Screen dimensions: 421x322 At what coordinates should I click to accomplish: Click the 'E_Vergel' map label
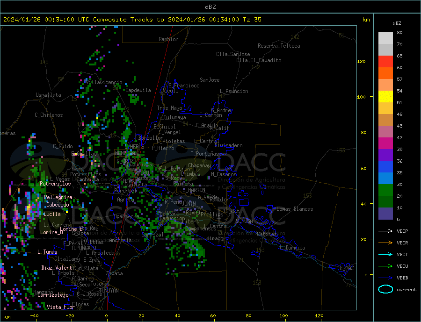(x=170, y=132)
